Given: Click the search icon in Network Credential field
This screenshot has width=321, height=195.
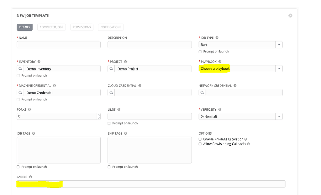Looking at the screenshot, I should [x=202, y=92].
